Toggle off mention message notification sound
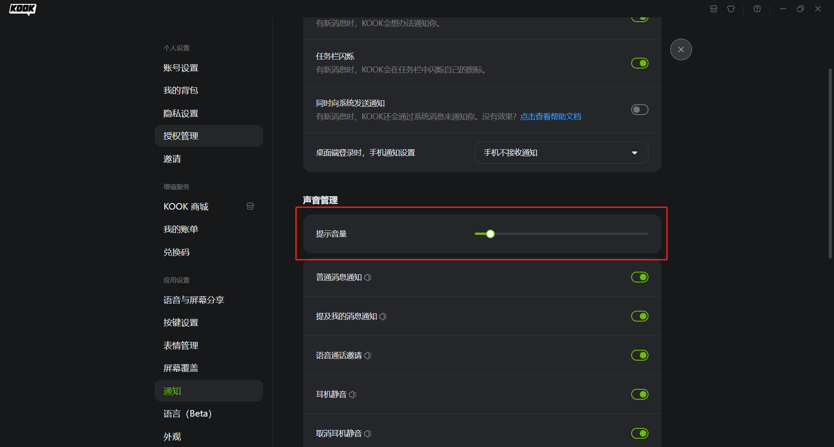 (639, 316)
